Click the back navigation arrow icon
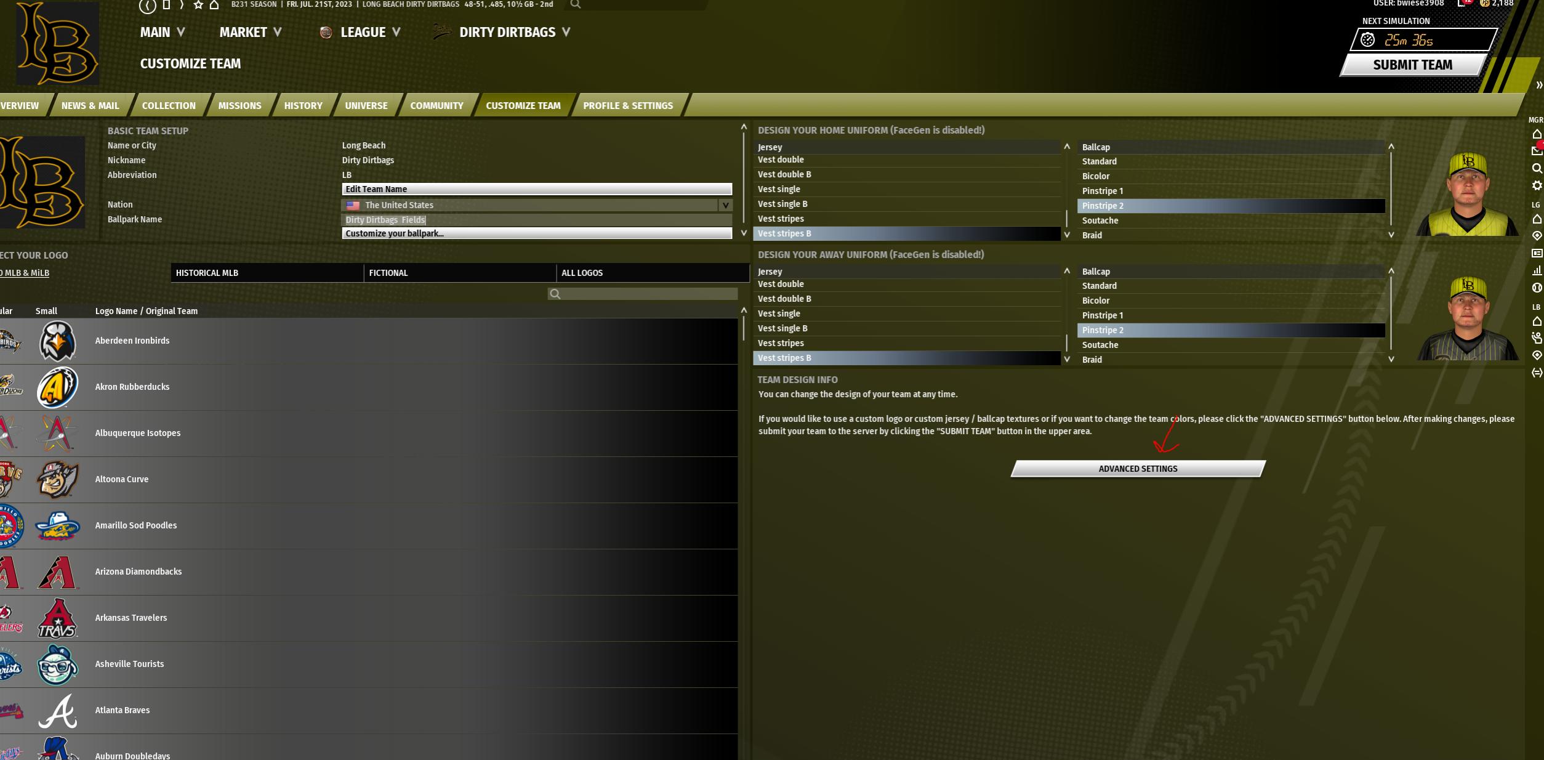 [x=147, y=6]
